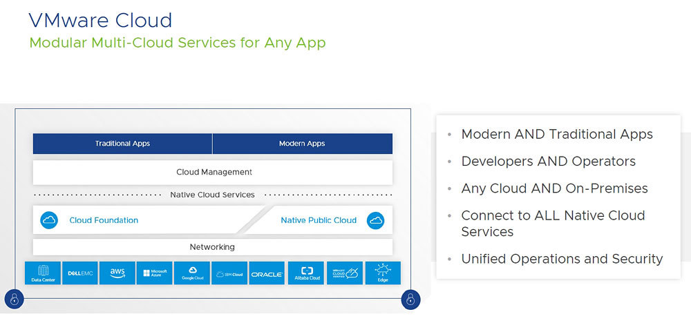Click the Any Cloud AND On-Premises bullet
The height and width of the screenshot is (332, 691).
click(x=554, y=188)
